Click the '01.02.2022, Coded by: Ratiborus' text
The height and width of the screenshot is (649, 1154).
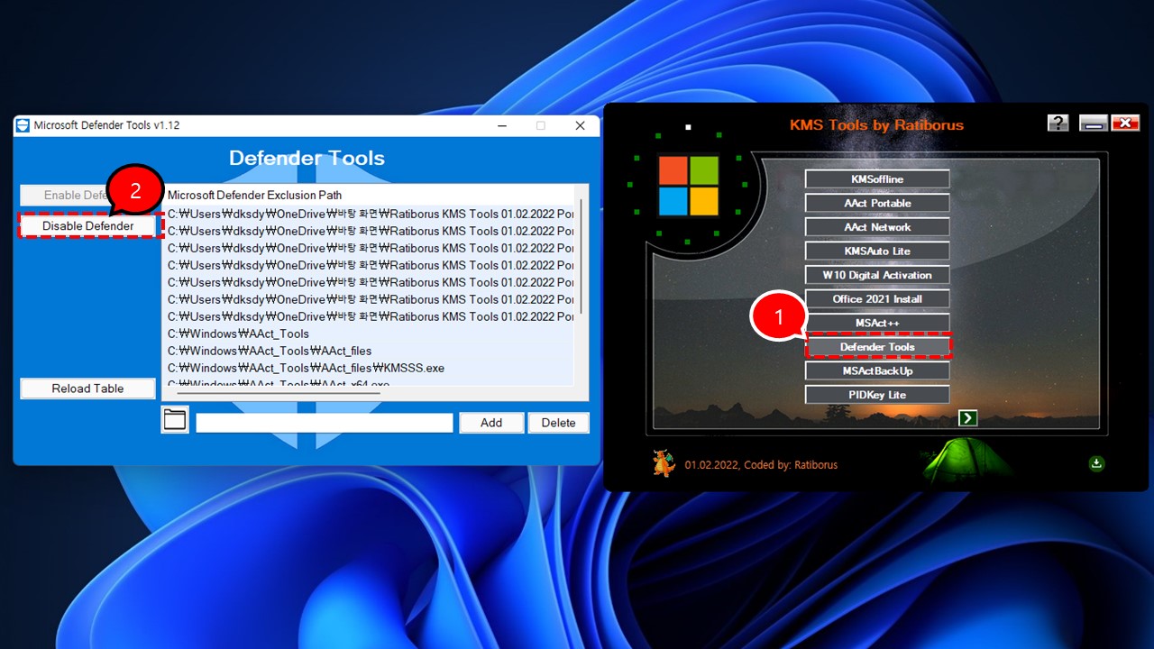761,465
